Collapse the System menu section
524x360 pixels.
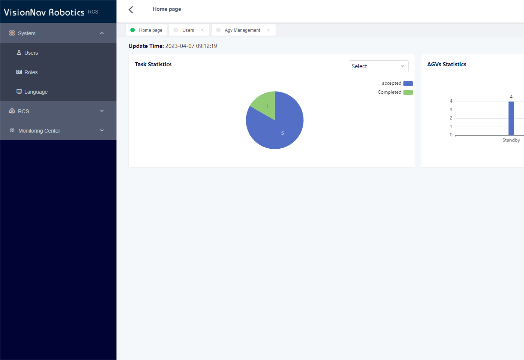click(x=102, y=33)
